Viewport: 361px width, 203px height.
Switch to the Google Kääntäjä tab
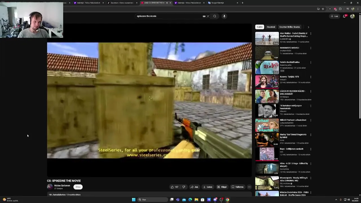point(223,3)
